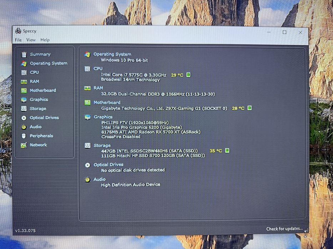
Task: Click Intel Iris Pro Graphics 6200 line
Action: point(142,127)
